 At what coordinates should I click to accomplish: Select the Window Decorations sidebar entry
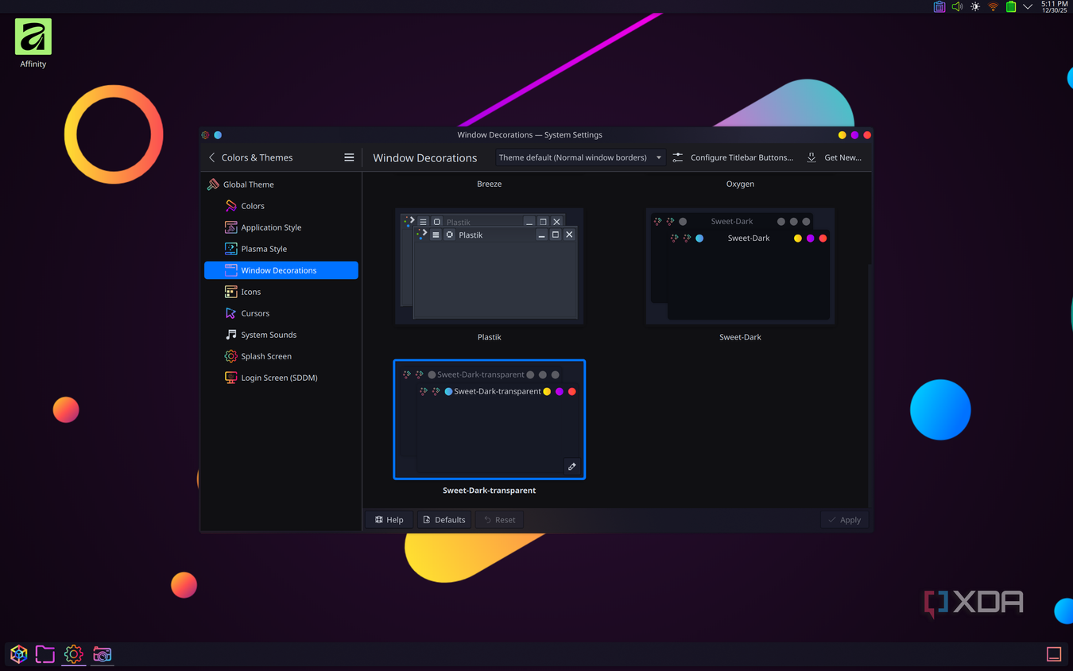point(281,270)
